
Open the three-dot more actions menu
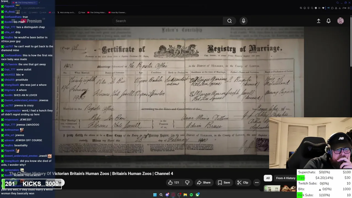[x=257, y=182]
